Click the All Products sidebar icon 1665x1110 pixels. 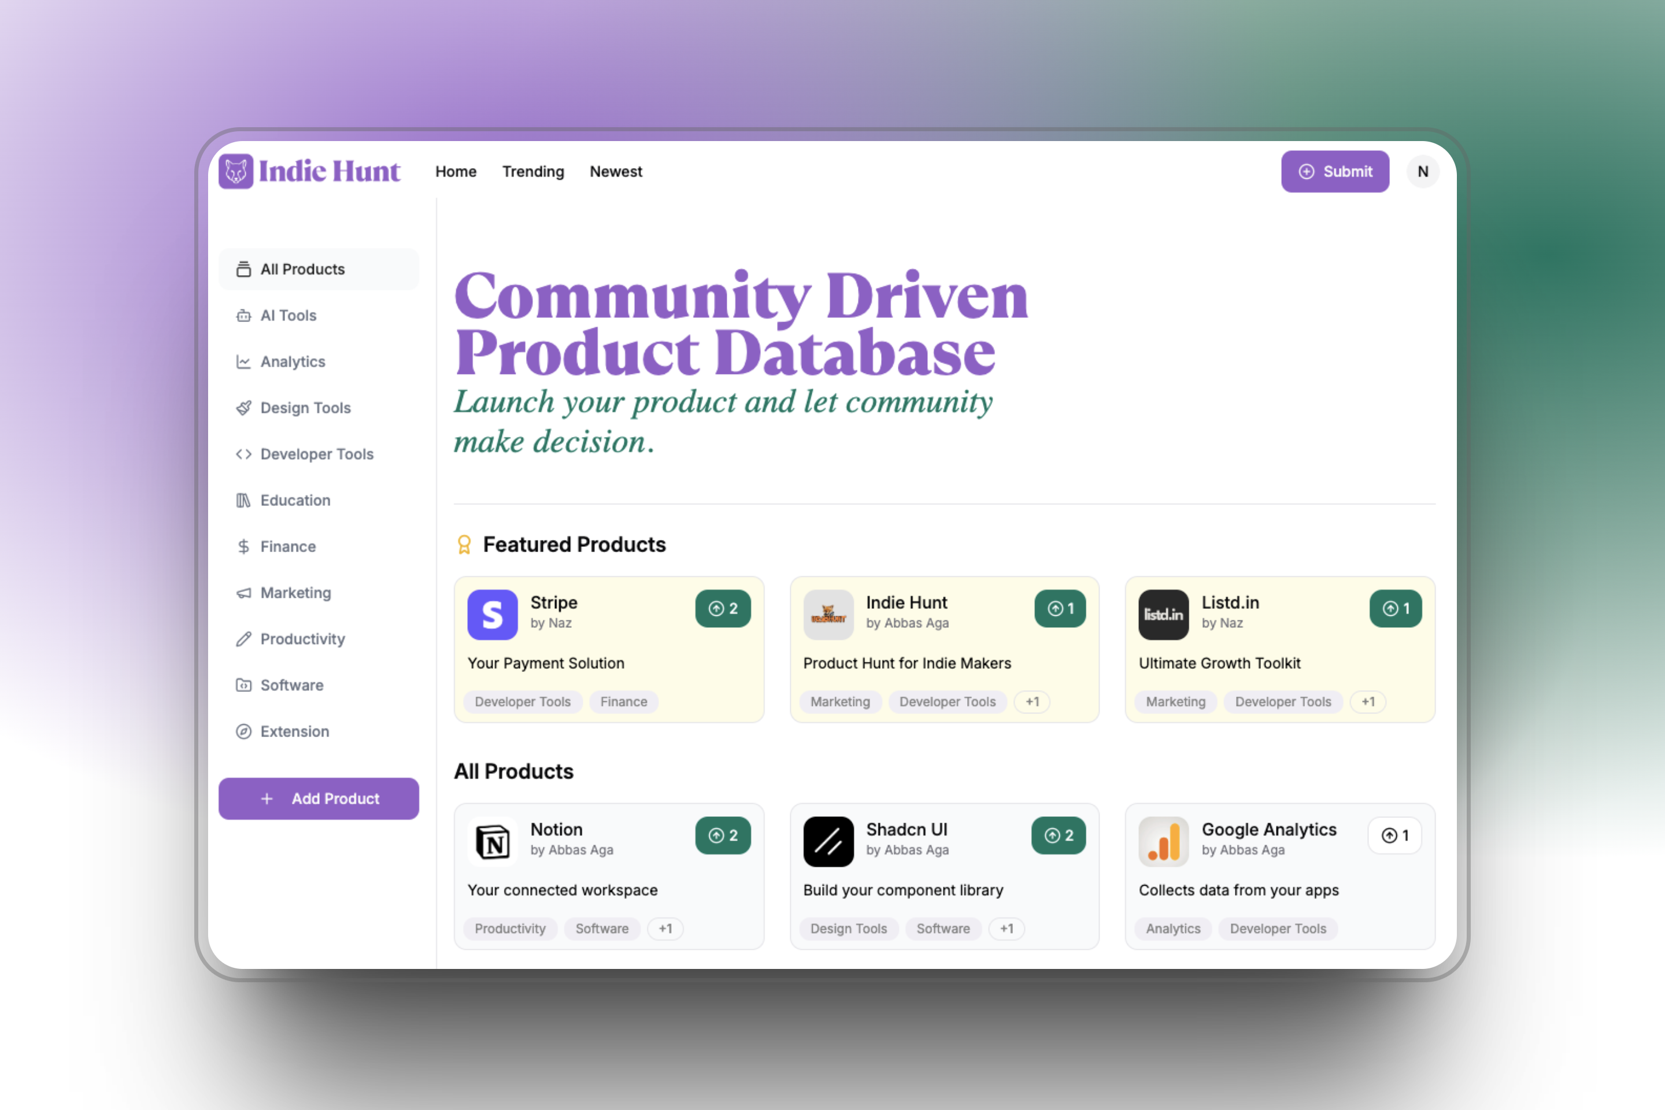click(x=243, y=269)
